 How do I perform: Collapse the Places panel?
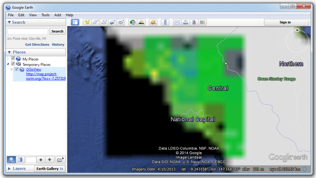[9, 52]
